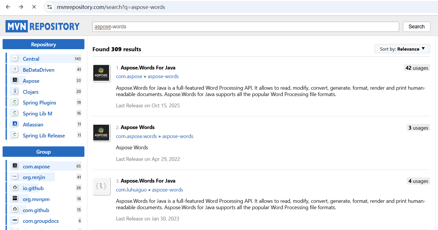Click the Spring Lib M icon
This screenshot has width=438, height=230.
[15, 113]
